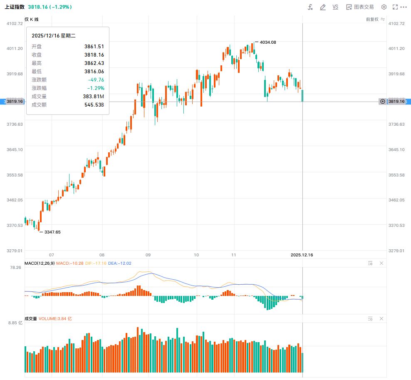Screen dimensions: 411x380
Task: Click the 图表交易 chart trading button
Action: click(x=360, y=7)
